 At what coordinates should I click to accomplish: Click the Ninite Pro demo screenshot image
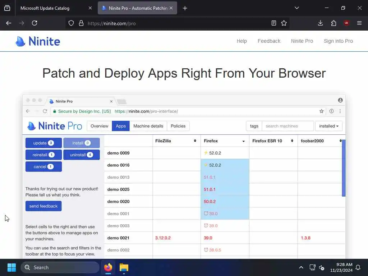(x=184, y=176)
